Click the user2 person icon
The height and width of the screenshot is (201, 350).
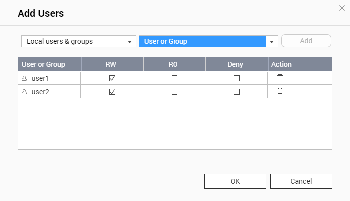coord(24,92)
